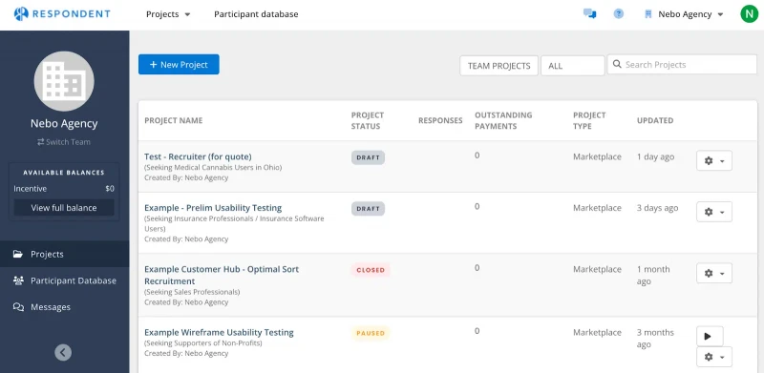The width and height of the screenshot is (764, 373).
Task: Click DRAFT badge for Example - Prelim Usability Testing
Action: 368,209
